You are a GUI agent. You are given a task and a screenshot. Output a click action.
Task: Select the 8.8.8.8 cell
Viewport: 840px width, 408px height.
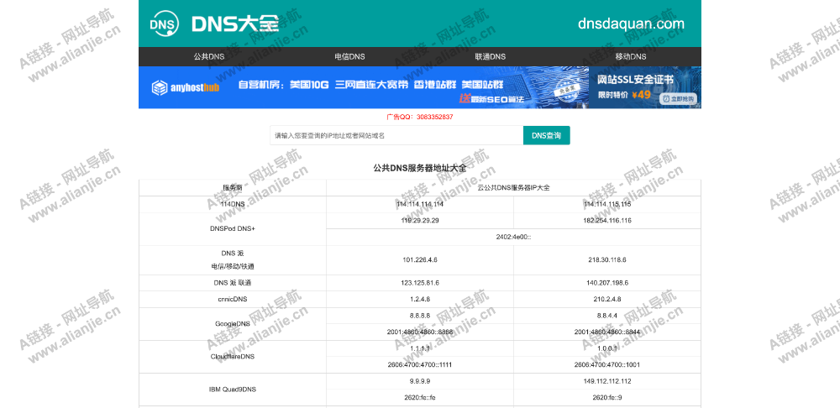point(420,316)
